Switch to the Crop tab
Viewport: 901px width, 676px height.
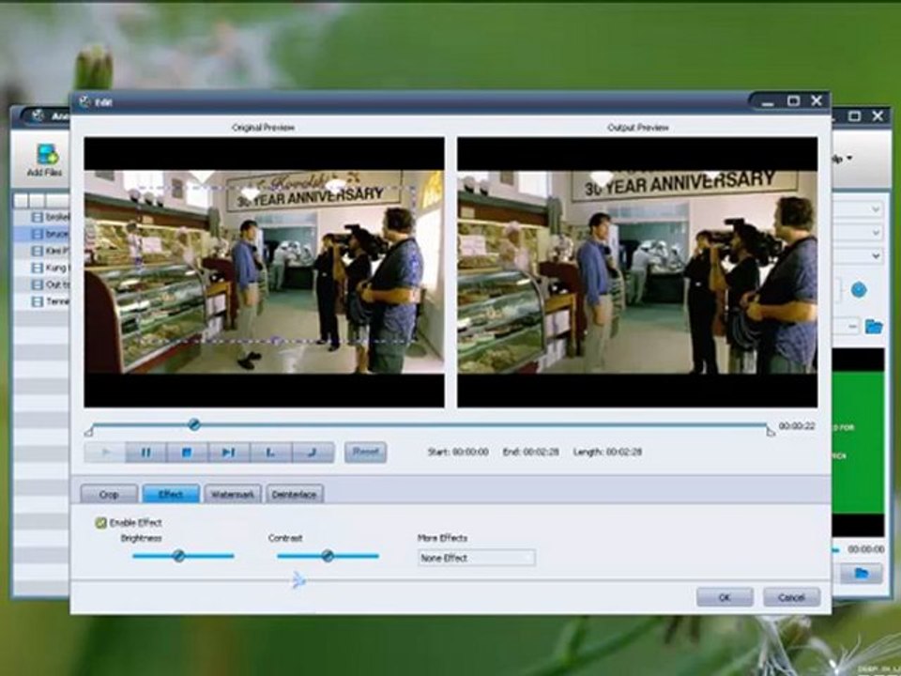tap(109, 495)
